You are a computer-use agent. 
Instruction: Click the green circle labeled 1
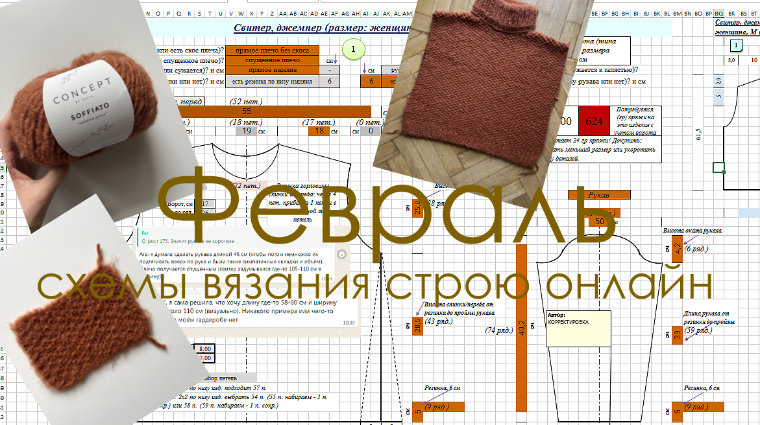pyautogui.click(x=353, y=49)
